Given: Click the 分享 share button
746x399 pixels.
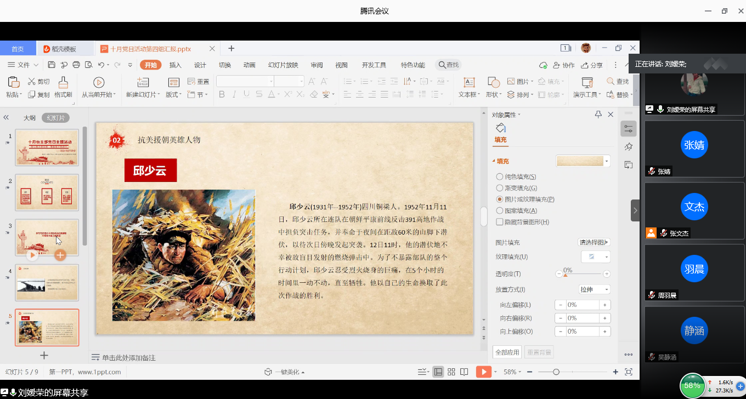Looking at the screenshot, I should [592, 65].
